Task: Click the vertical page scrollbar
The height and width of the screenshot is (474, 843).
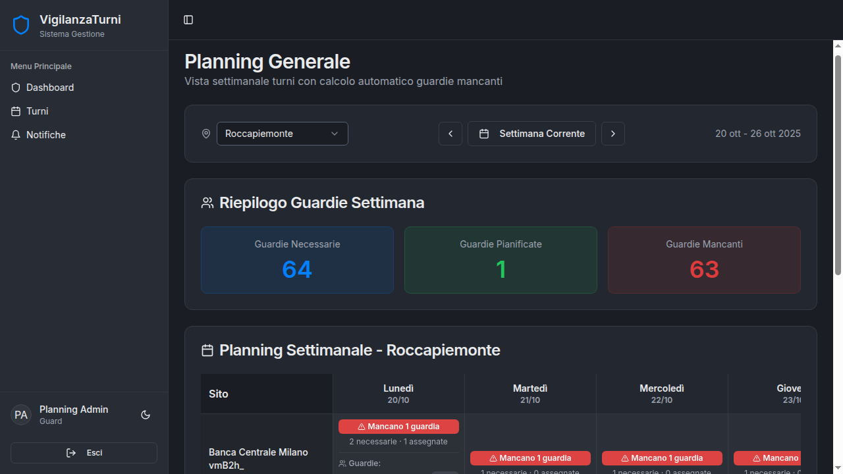Action: coord(838,165)
